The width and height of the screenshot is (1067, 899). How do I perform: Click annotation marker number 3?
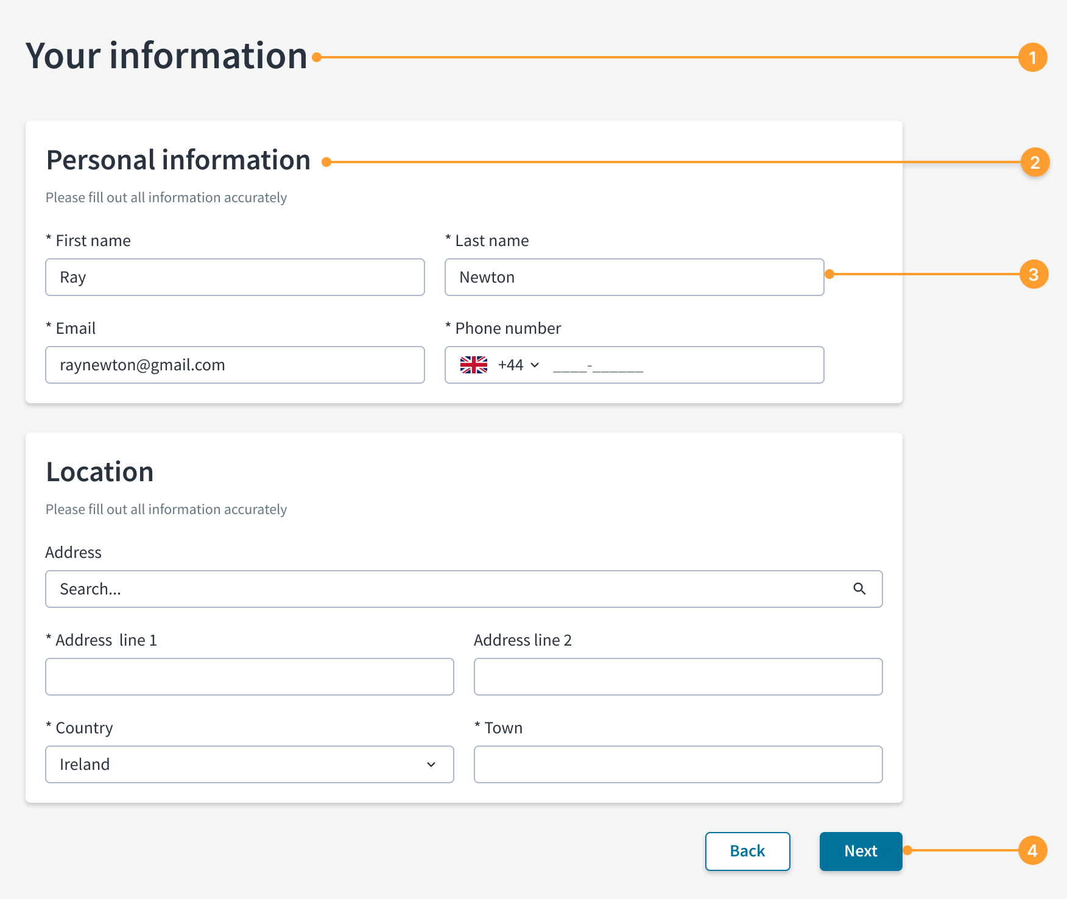click(x=1034, y=274)
